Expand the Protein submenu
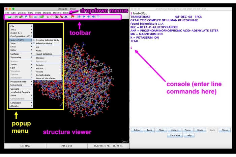 (x=47, y=65)
